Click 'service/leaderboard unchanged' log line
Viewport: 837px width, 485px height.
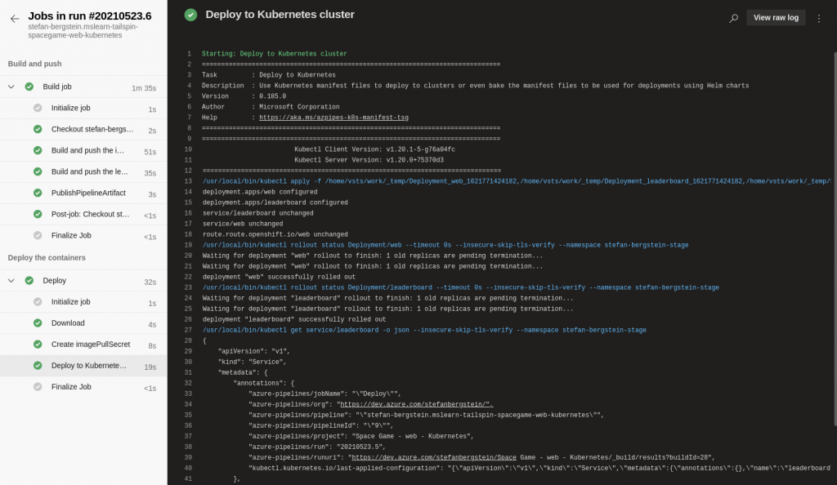pyautogui.click(x=257, y=213)
